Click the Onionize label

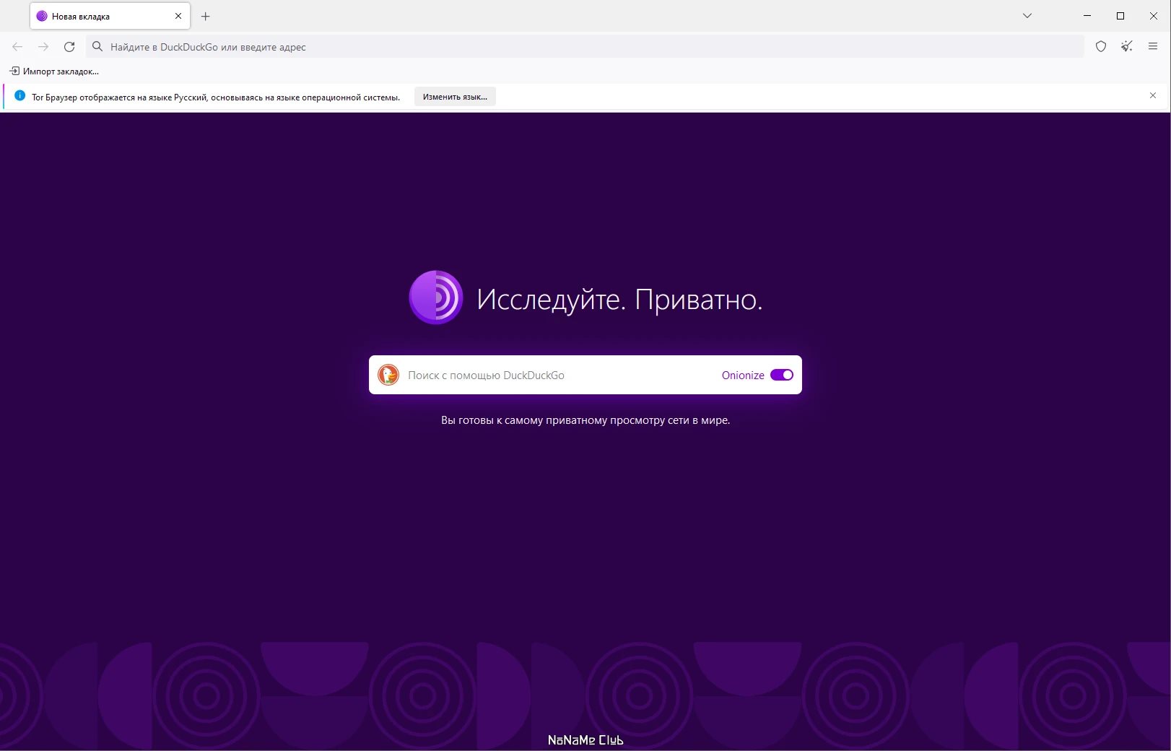coord(743,375)
